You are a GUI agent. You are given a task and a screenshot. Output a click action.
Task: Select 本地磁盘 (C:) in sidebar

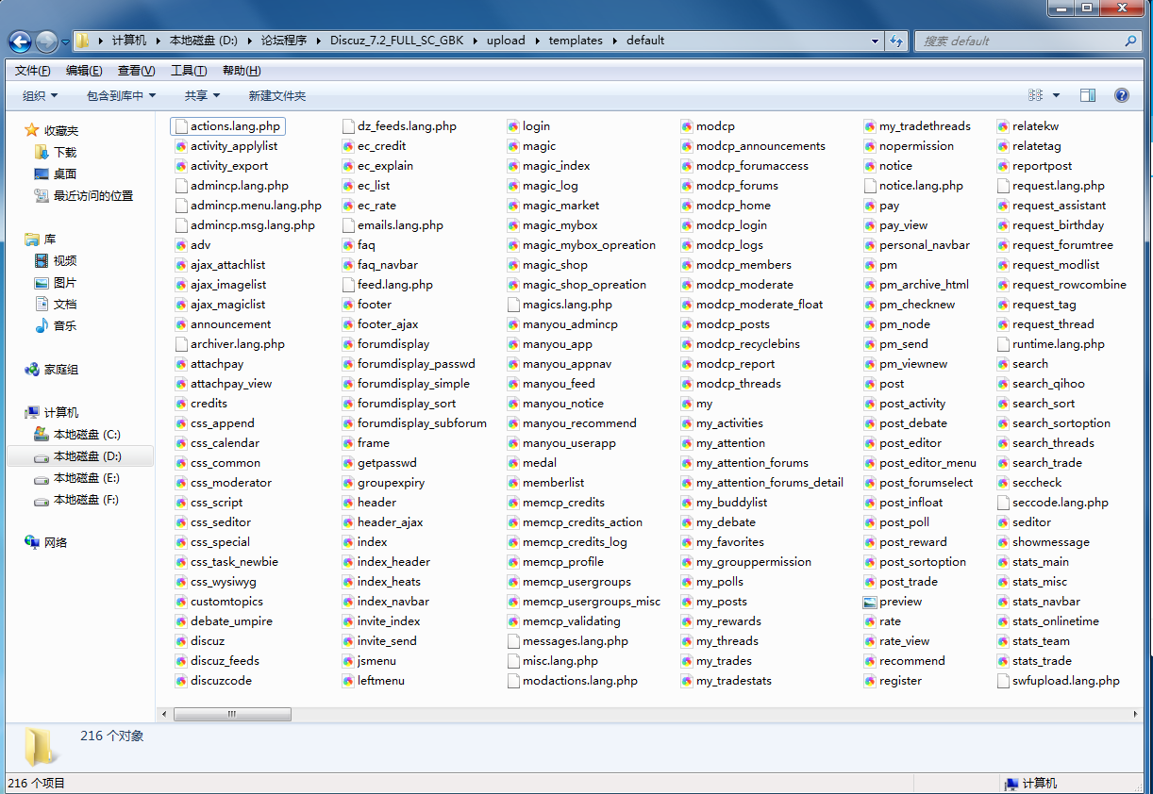click(87, 435)
